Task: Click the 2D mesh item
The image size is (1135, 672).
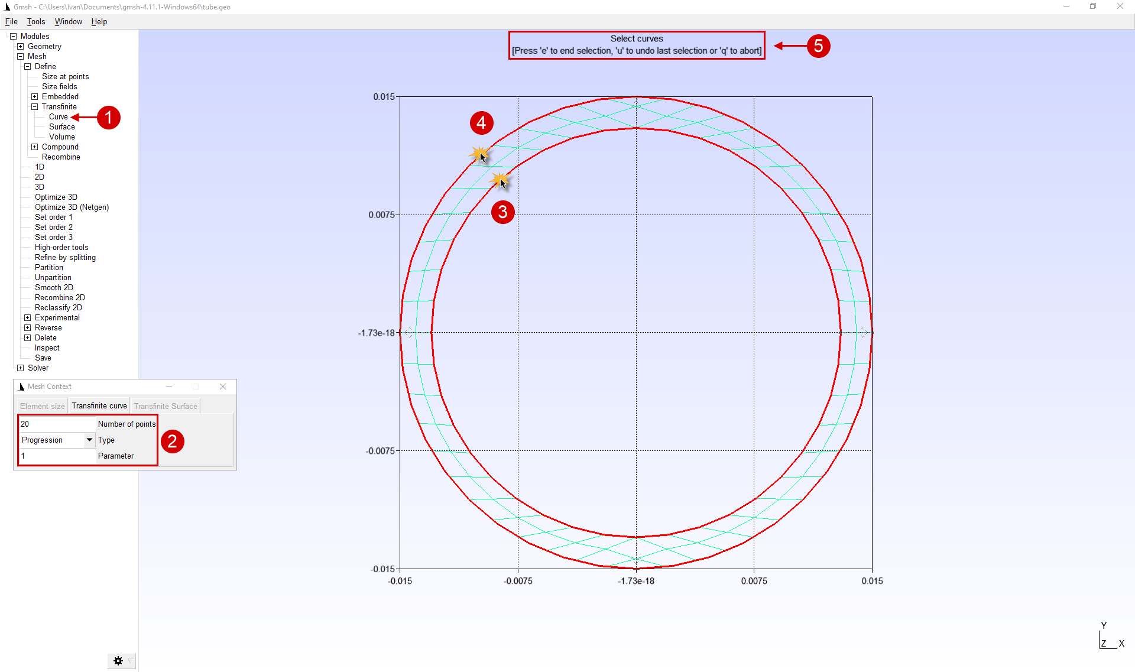Action: [x=39, y=177]
